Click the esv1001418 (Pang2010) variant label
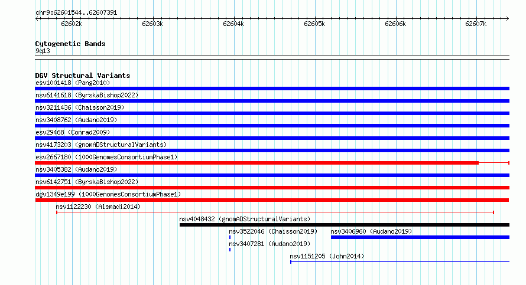Screen dimensions: 526x285 point(73,83)
